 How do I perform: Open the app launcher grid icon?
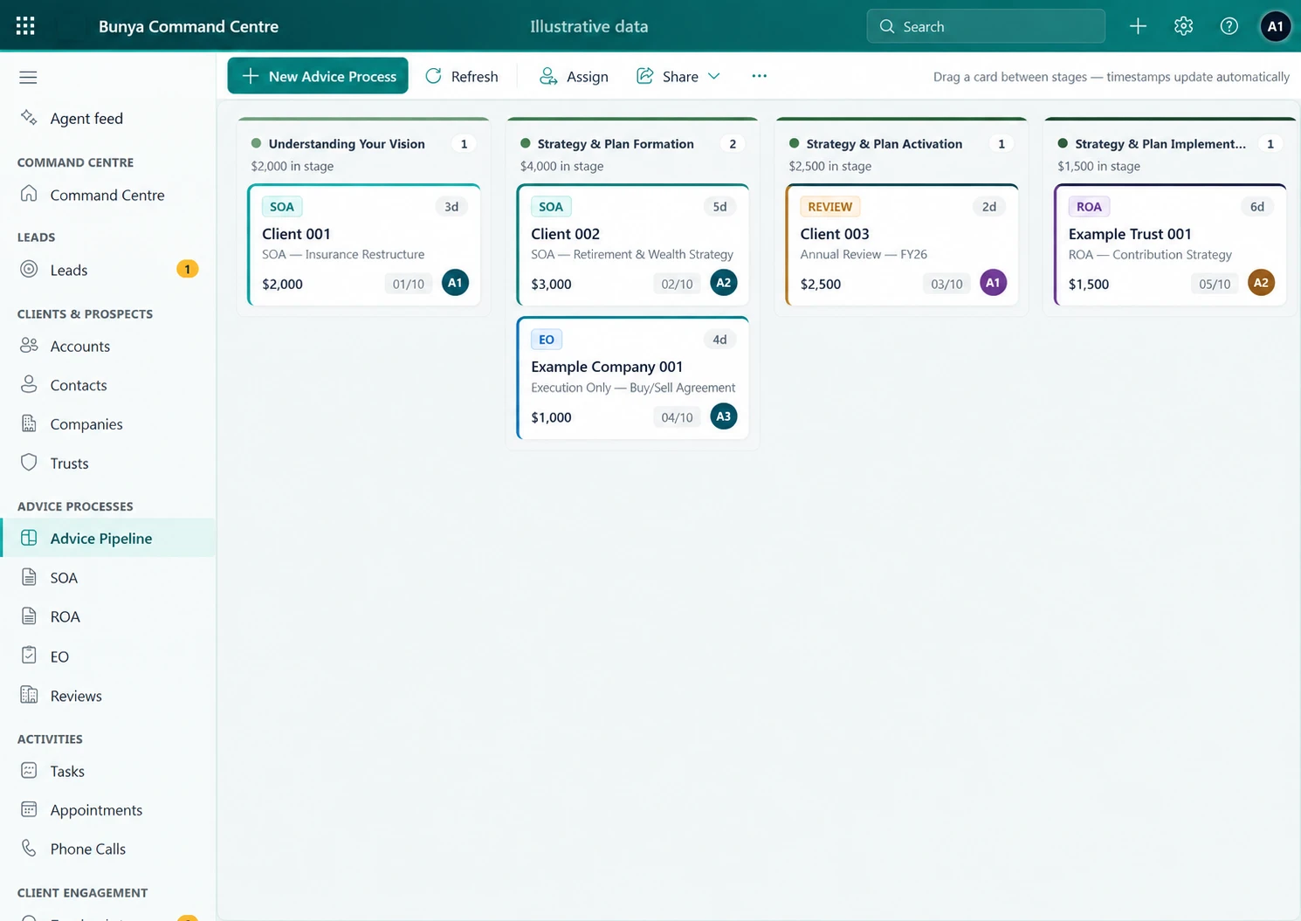[x=25, y=26]
